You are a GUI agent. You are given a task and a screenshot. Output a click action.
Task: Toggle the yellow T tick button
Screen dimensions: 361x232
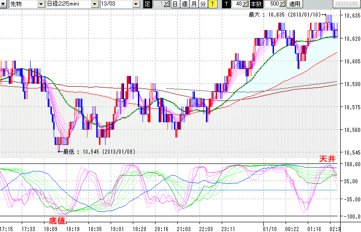click(x=212, y=4)
